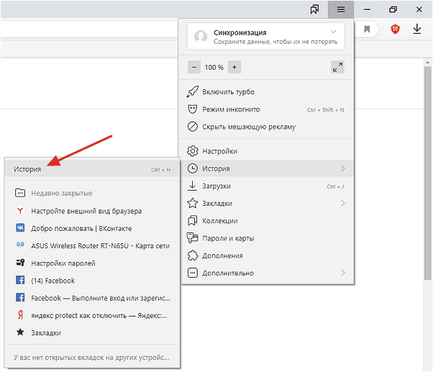Viewport: 433px width, 372px height.
Task: Click the Закладки star outline icon
Action: tap(193, 203)
